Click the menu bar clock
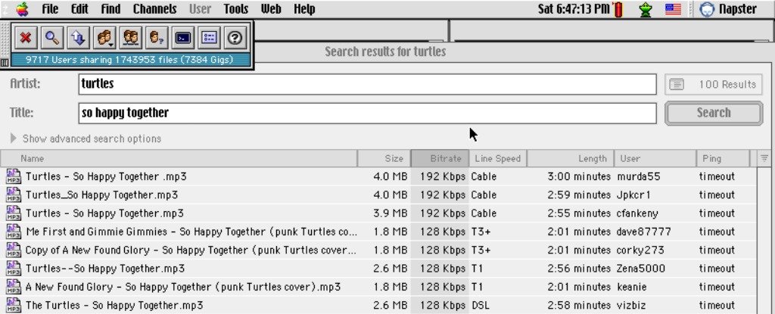 tap(574, 9)
